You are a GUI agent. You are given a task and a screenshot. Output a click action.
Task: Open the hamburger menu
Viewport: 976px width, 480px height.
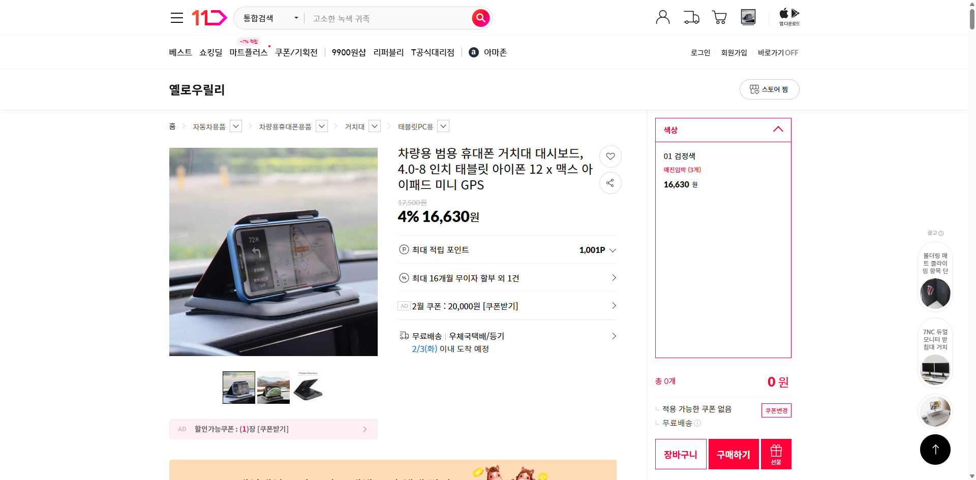tap(176, 17)
